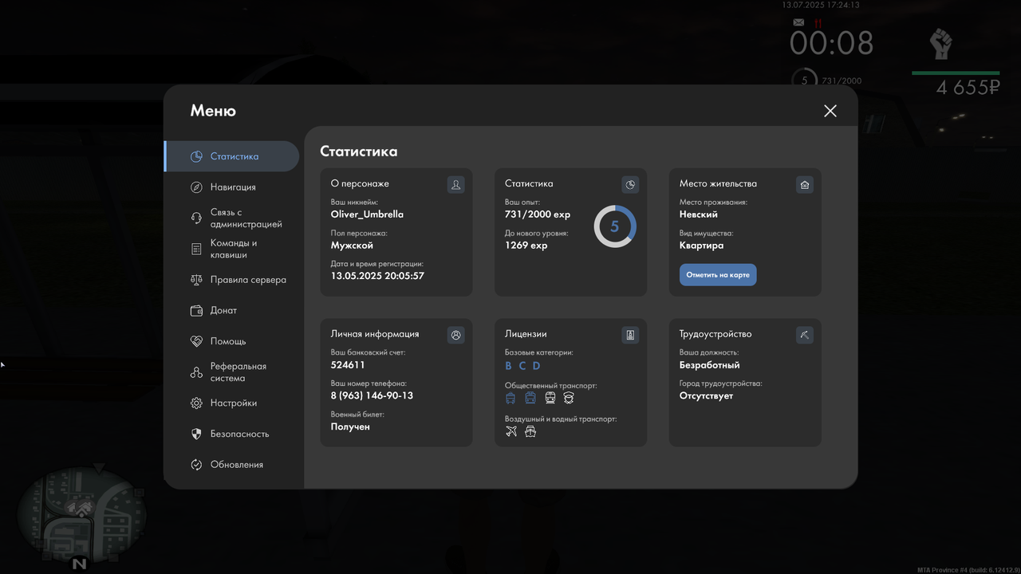The height and width of the screenshot is (574, 1021).
Task: Click the HUD timer 00:08
Action: tap(831, 43)
